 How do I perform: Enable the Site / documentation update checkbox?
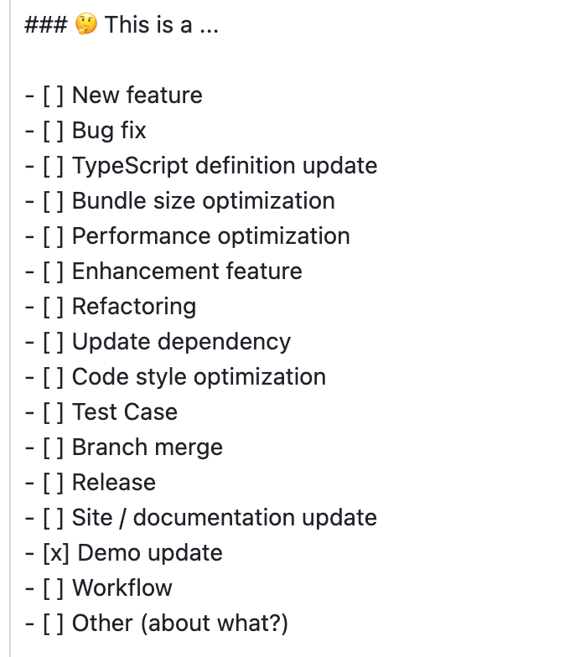coord(53,518)
